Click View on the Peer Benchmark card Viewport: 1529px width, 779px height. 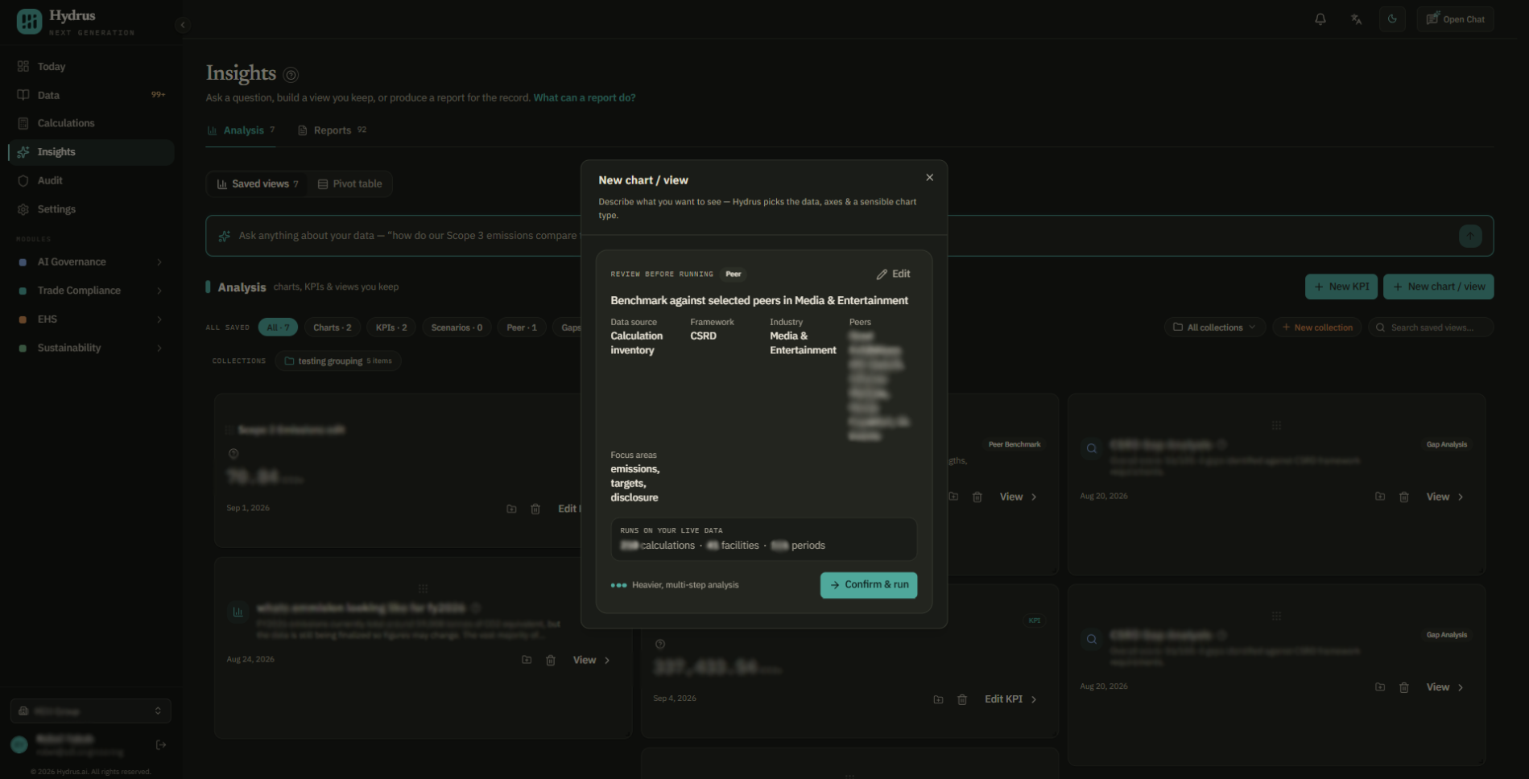tap(1019, 497)
